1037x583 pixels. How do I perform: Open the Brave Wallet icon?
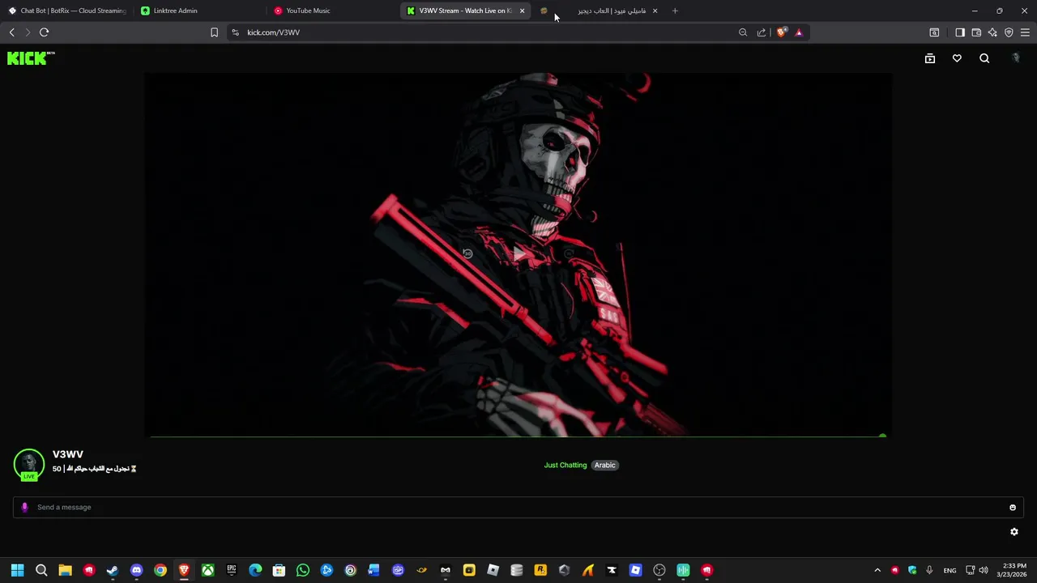976,32
